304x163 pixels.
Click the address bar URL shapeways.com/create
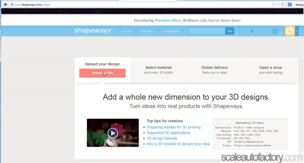[32, 5]
